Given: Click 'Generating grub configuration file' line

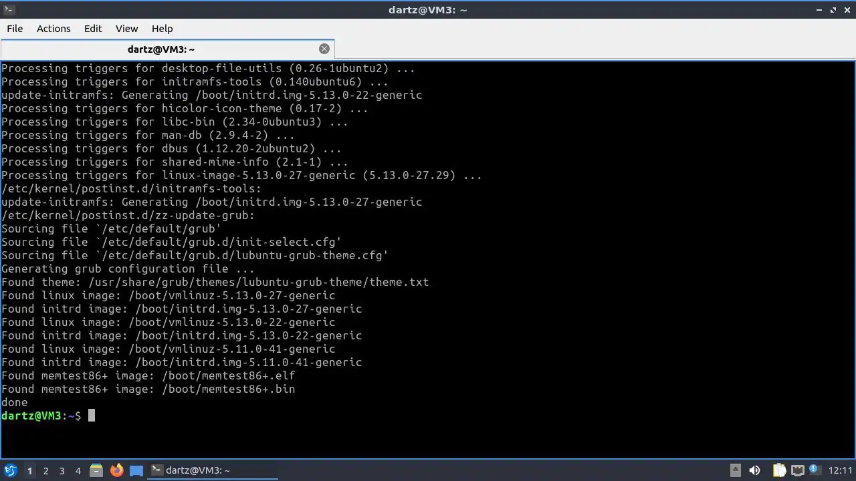Looking at the screenshot, I should 128,269.
